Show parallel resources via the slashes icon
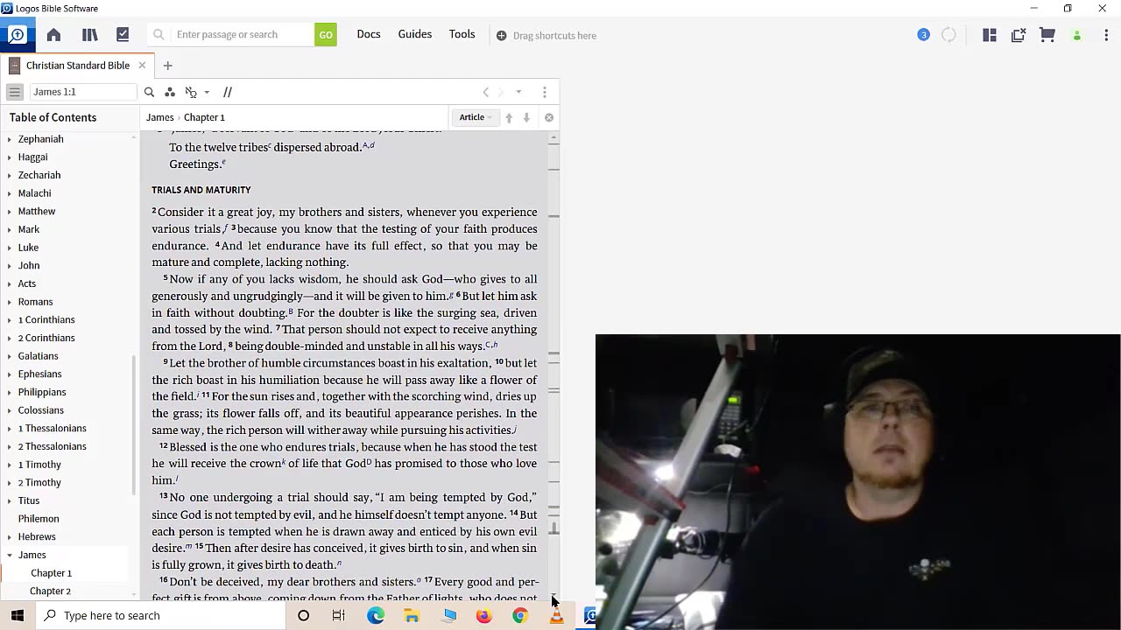 228,92
